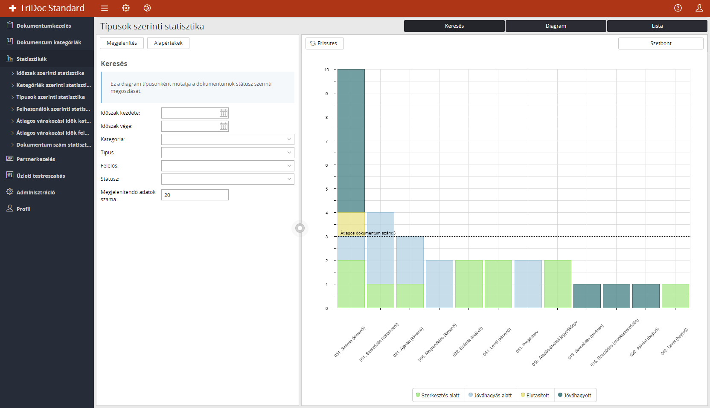Click the Dokumentum kategóriák icon

coord(10,42)
